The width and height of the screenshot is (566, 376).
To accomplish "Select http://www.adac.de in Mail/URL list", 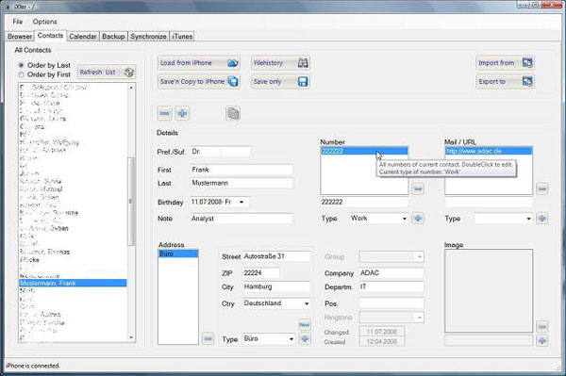I will click(489, 151).
